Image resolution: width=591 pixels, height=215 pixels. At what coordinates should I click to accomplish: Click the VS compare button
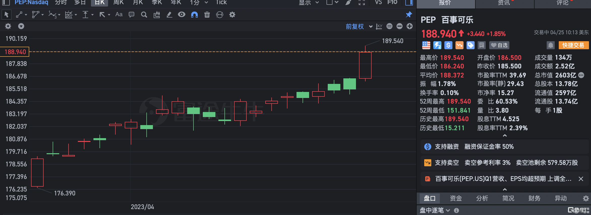pyautogui.click(x=378, y=3)
